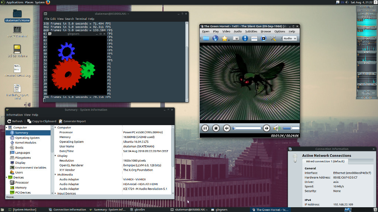Open skateman's Home desktop icon
The height and width of the screenshot is (212, 378).
tap(17, 16)
